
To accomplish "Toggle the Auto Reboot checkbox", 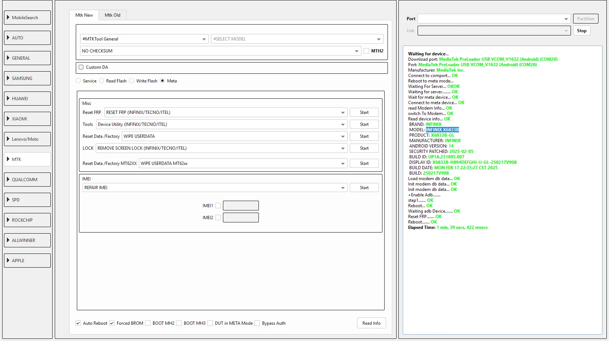I will coord(78,323).
